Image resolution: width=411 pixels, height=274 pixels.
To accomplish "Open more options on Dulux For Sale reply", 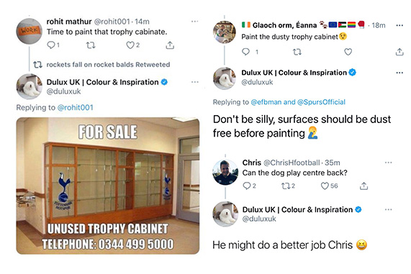I will (x=195, y=82).
